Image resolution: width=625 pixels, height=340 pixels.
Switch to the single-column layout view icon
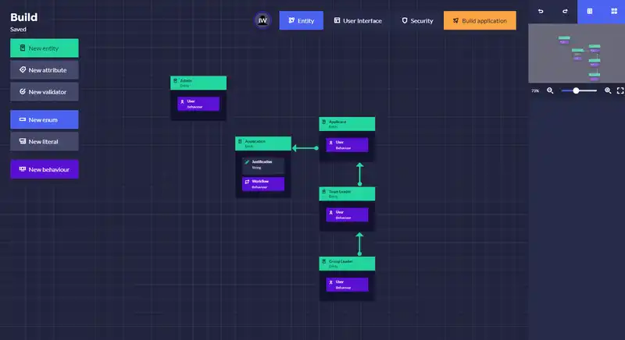[x=589, y=11]
